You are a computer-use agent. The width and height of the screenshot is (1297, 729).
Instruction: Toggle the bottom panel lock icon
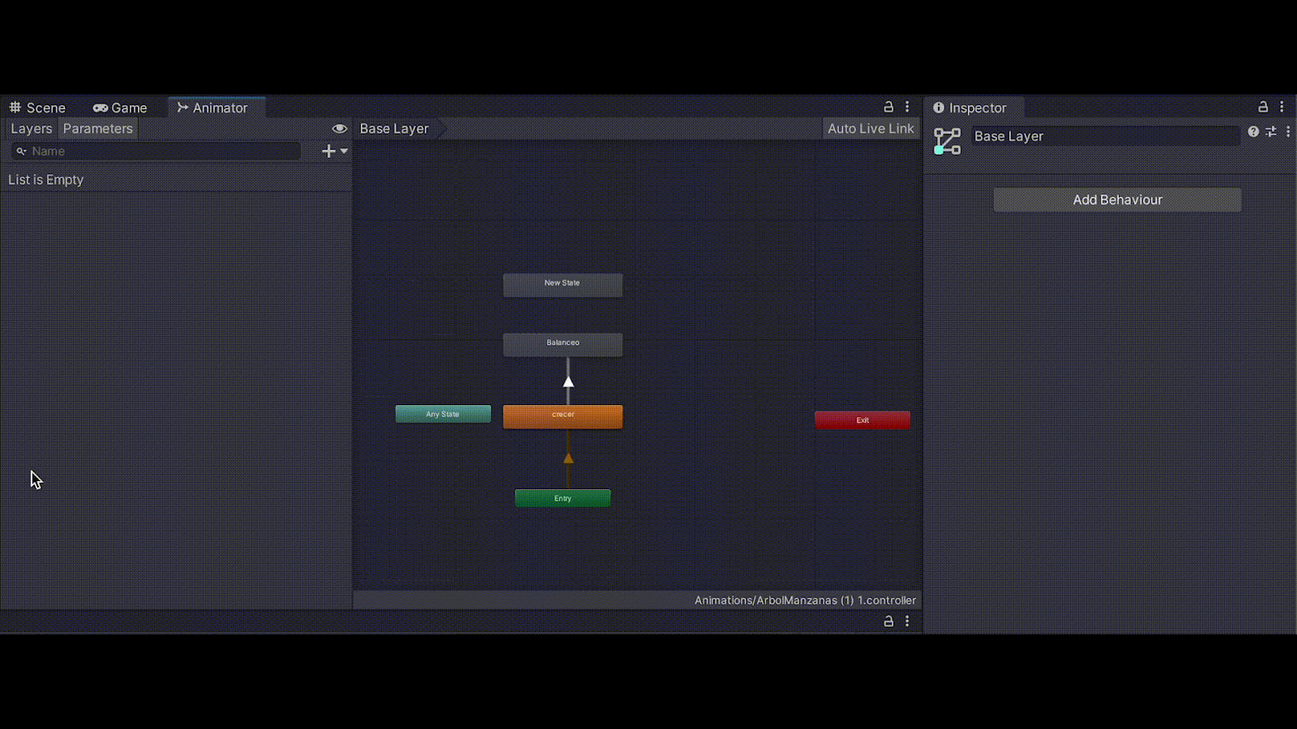click(888, 621)
